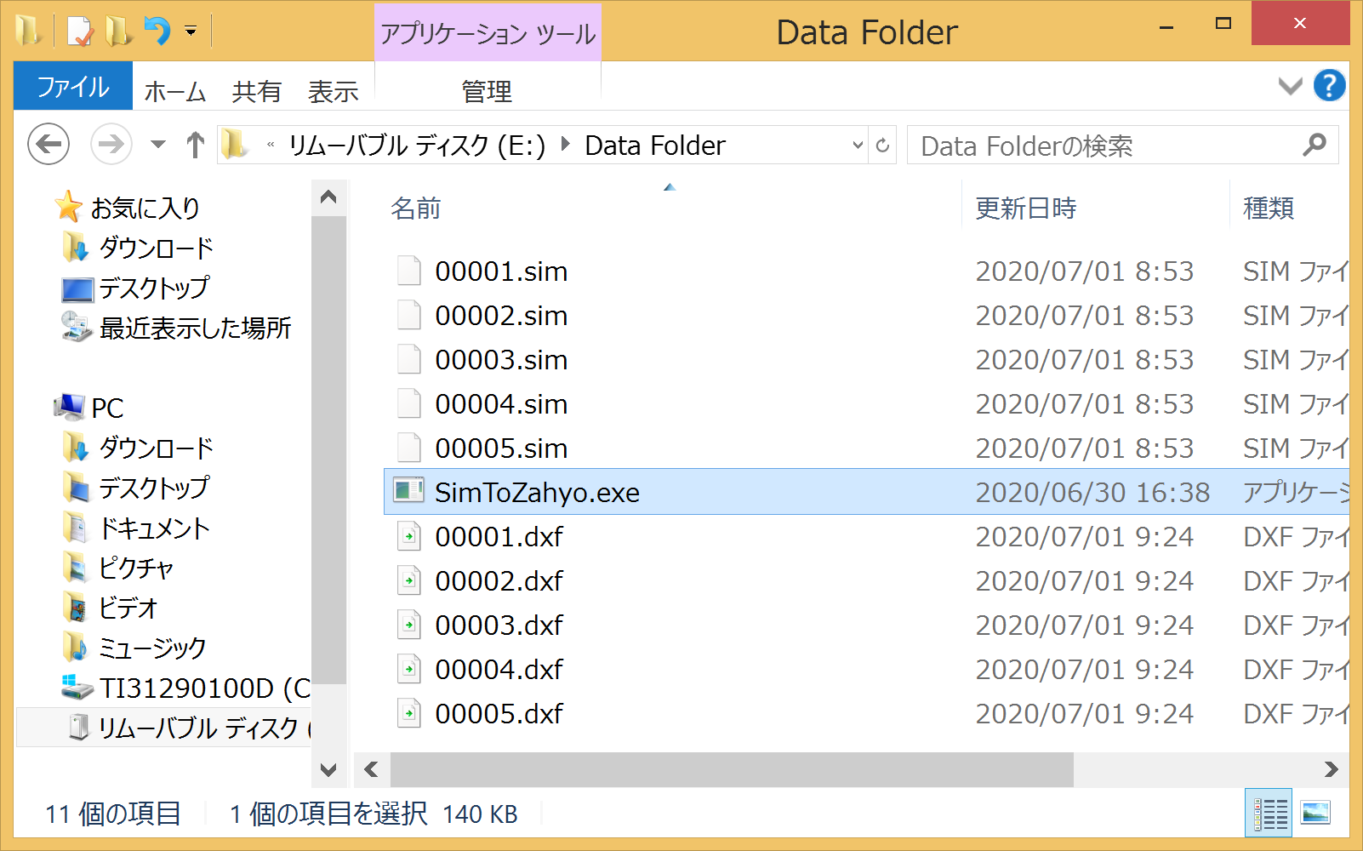The width and height of the screenshot is (1363, 851).
Task: Go forward with the Forward arrow button
Action: (111, 145)
